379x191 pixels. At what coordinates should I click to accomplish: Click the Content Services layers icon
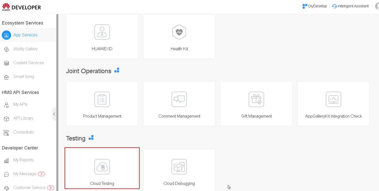point(6,63)
